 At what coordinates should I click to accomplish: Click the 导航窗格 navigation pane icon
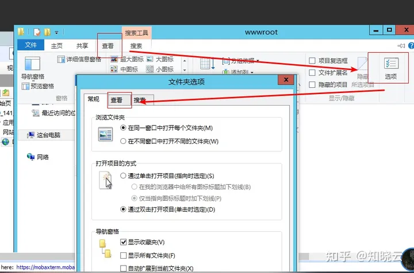click(x=32, y=65)
